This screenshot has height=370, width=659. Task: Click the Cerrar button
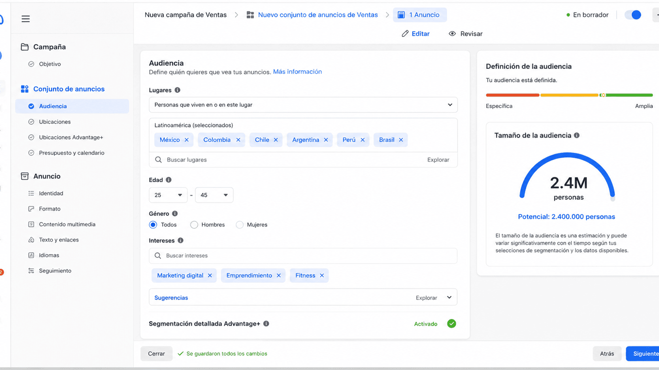click(x=157, y=354)
